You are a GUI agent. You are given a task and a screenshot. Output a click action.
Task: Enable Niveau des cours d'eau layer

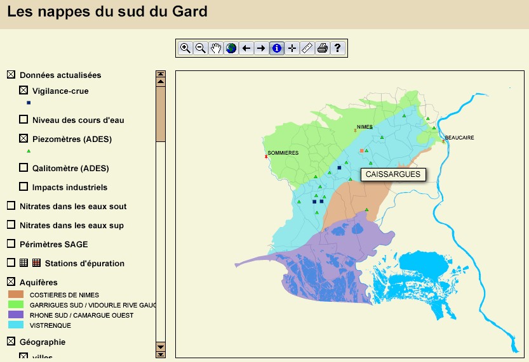pyautogui.click(x=23, y=120)
